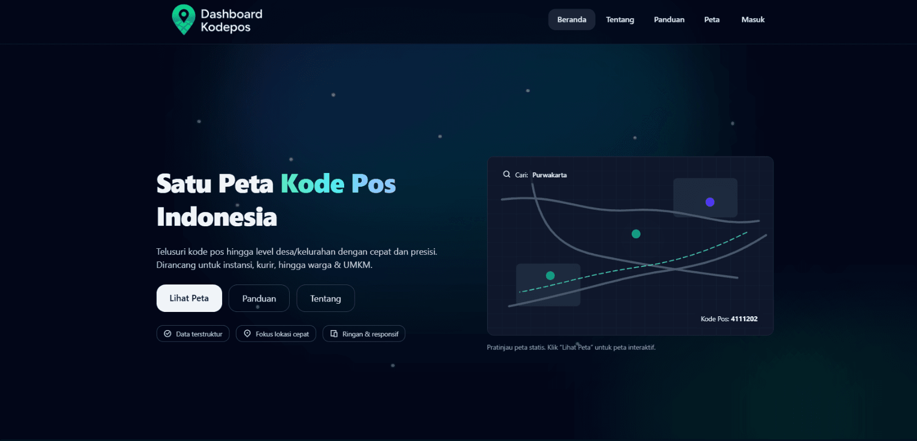Click the Ringan & responsif label text
917x441 pixels.
[370, 334]
